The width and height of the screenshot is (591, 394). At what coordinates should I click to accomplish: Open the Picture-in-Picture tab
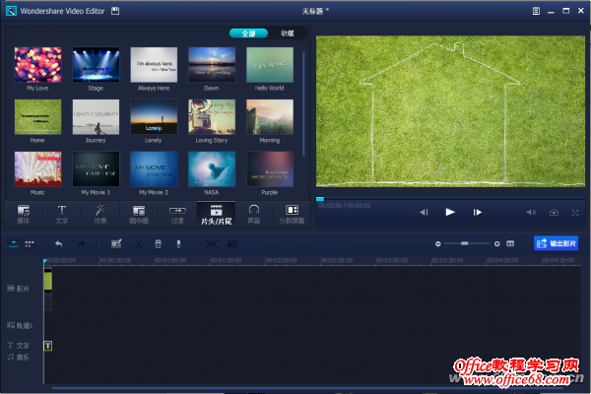(139, 214)
